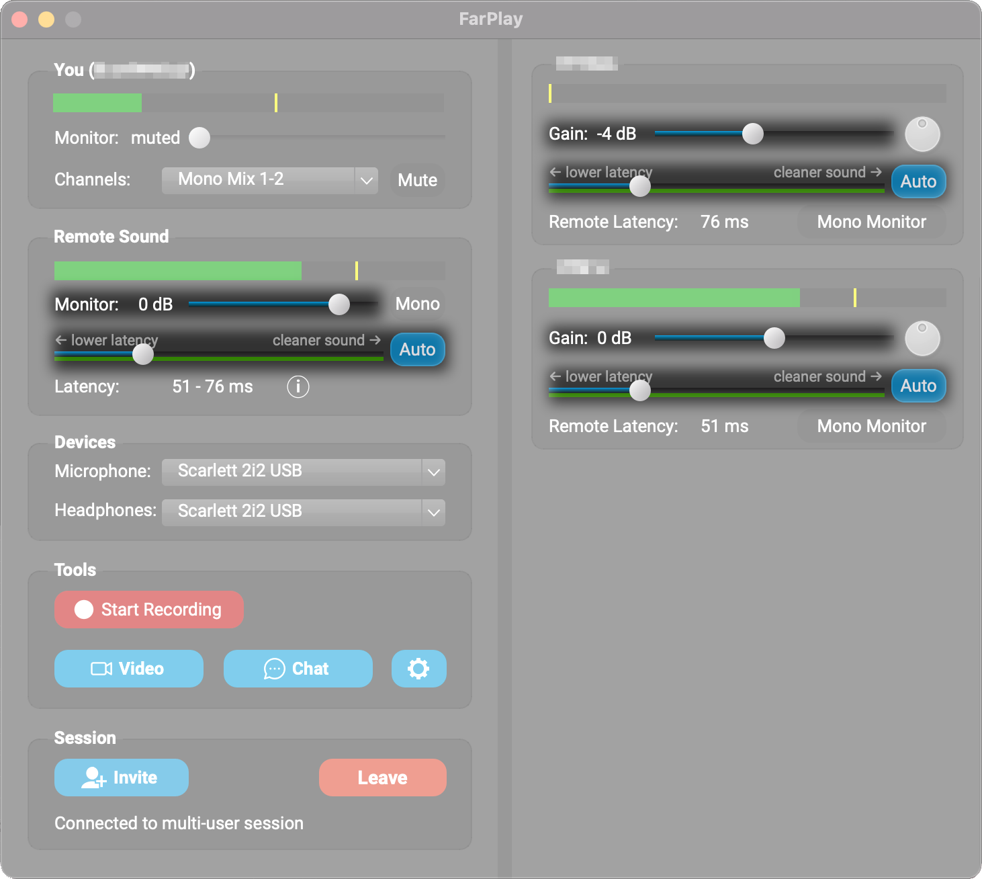Click Invite to add participants
Viewport: 982px width, 879px height.
[x=121, y=778]
